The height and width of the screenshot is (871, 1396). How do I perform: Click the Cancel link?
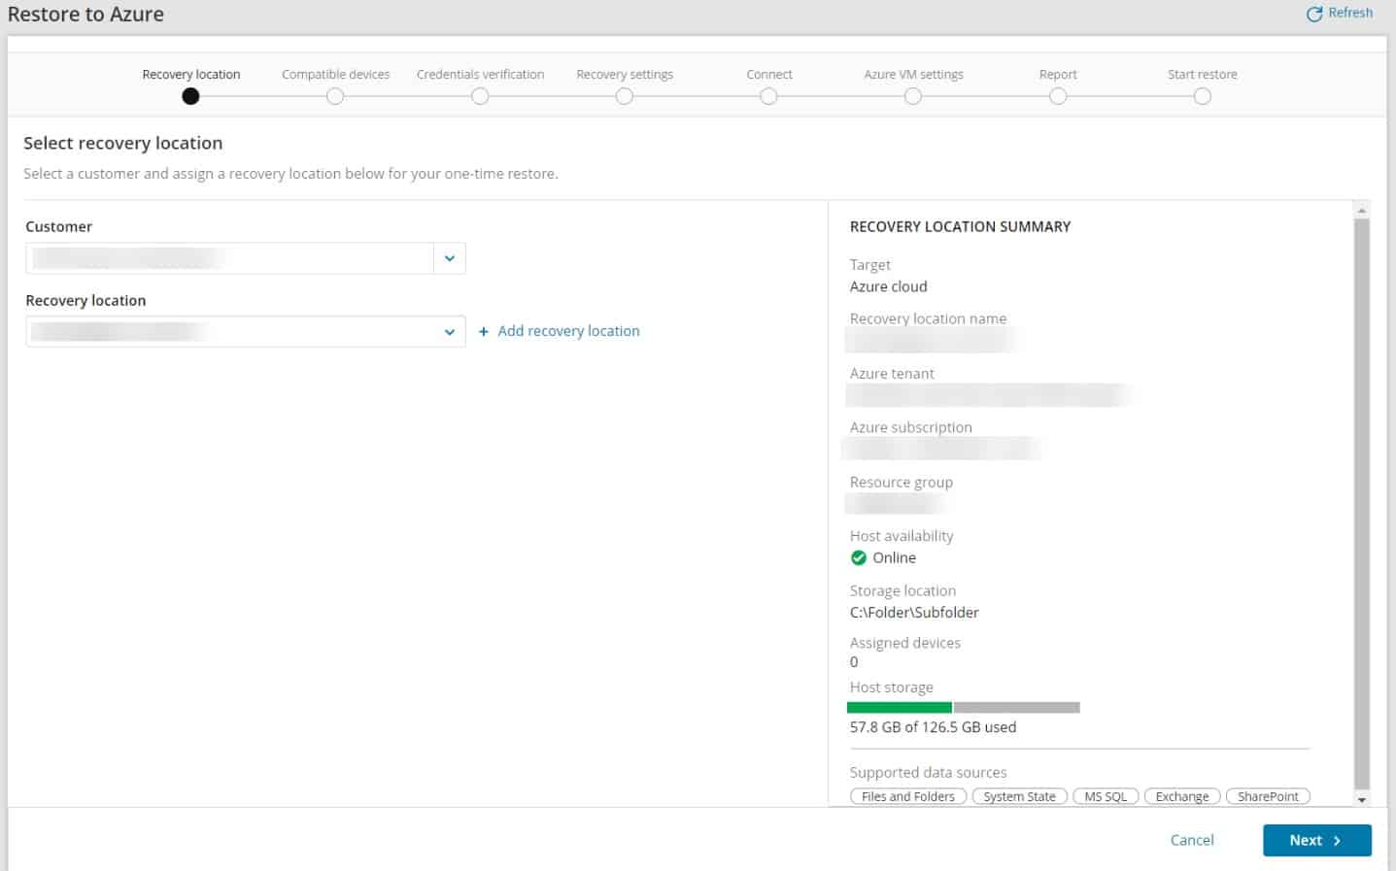tap(1192, 840)
